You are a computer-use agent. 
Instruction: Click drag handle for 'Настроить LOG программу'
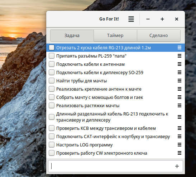180,145
